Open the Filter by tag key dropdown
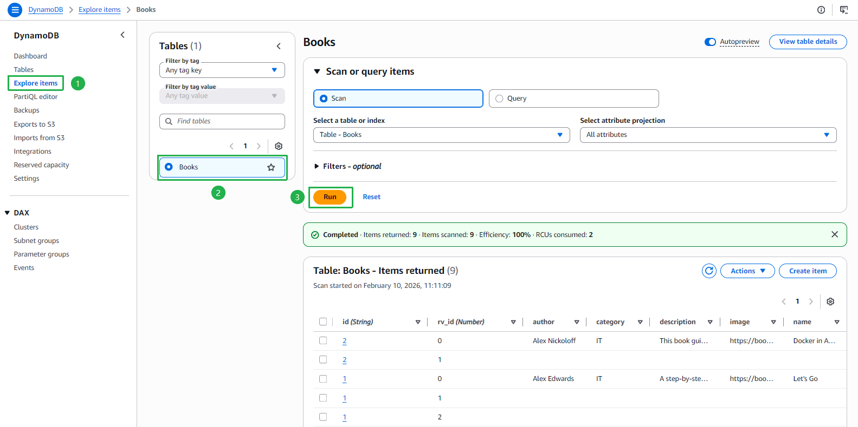The height and width of the screenshot is (427, 858). [x=222, y=70]
